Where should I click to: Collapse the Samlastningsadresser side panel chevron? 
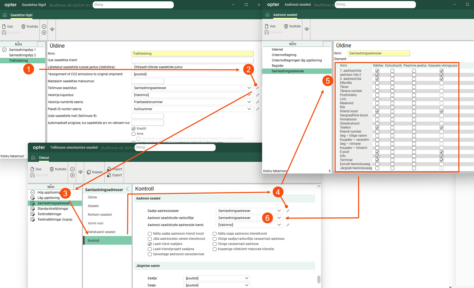128,189
